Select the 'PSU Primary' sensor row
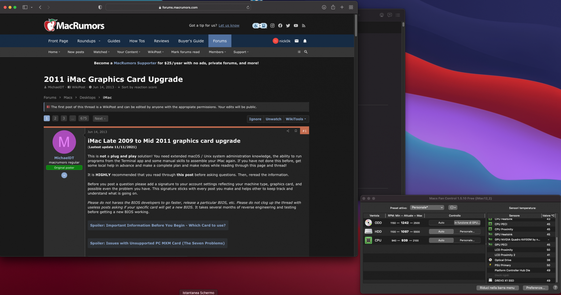The width and height of the screenshot is (561, 295). click(x=521, y=265)
